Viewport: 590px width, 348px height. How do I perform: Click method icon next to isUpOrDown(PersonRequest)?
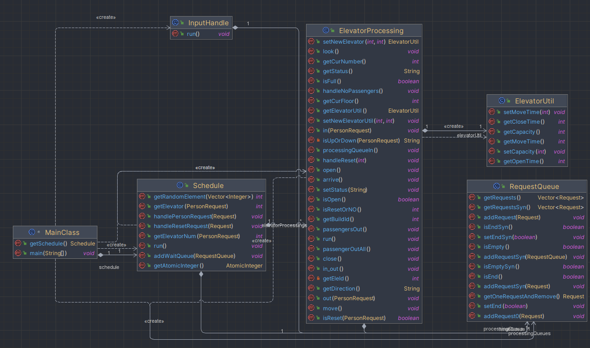[x=311, y=140]
